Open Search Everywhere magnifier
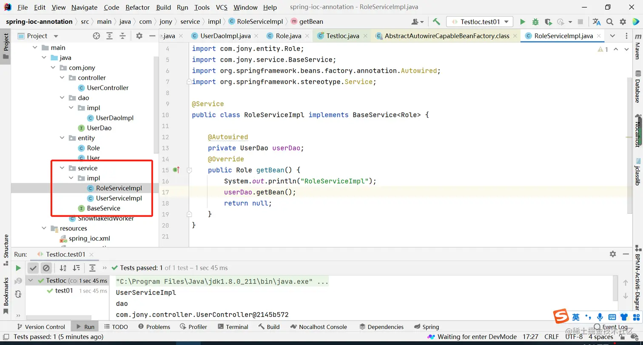This screenshot has width=643, height=345. tap(610, 22)
